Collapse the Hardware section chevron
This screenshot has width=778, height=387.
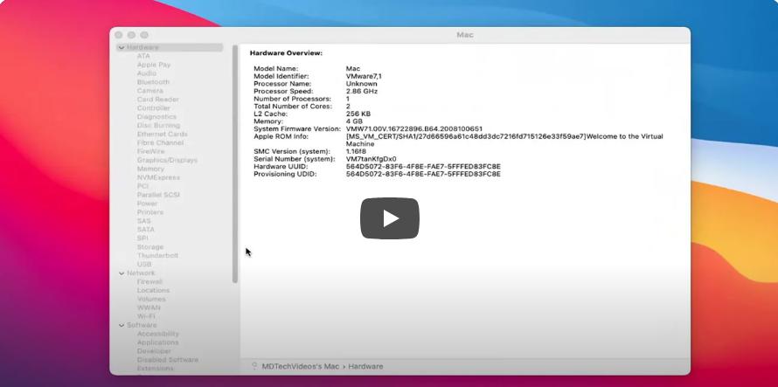coord(122,48)
